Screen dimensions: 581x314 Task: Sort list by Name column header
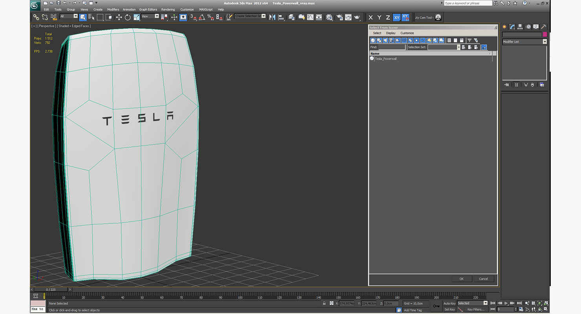431,53
